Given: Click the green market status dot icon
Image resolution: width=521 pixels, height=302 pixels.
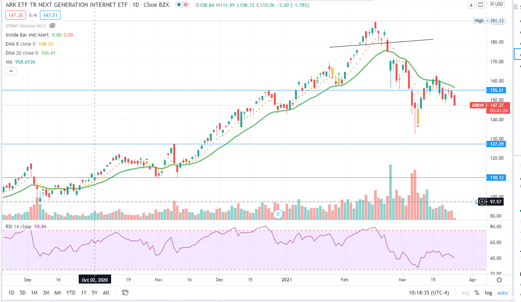Looking at the screenshot, I should click(x=179, y=5).
